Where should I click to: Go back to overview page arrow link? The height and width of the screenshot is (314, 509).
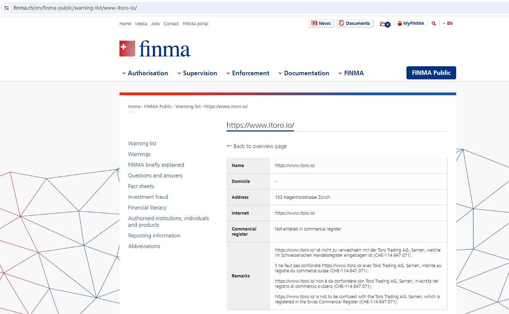coord(257,146)
